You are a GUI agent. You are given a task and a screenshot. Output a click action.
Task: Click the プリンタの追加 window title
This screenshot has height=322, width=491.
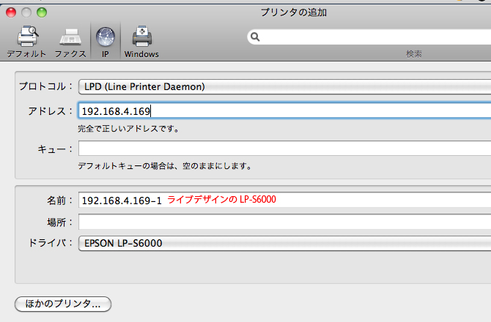coord(294,12)
